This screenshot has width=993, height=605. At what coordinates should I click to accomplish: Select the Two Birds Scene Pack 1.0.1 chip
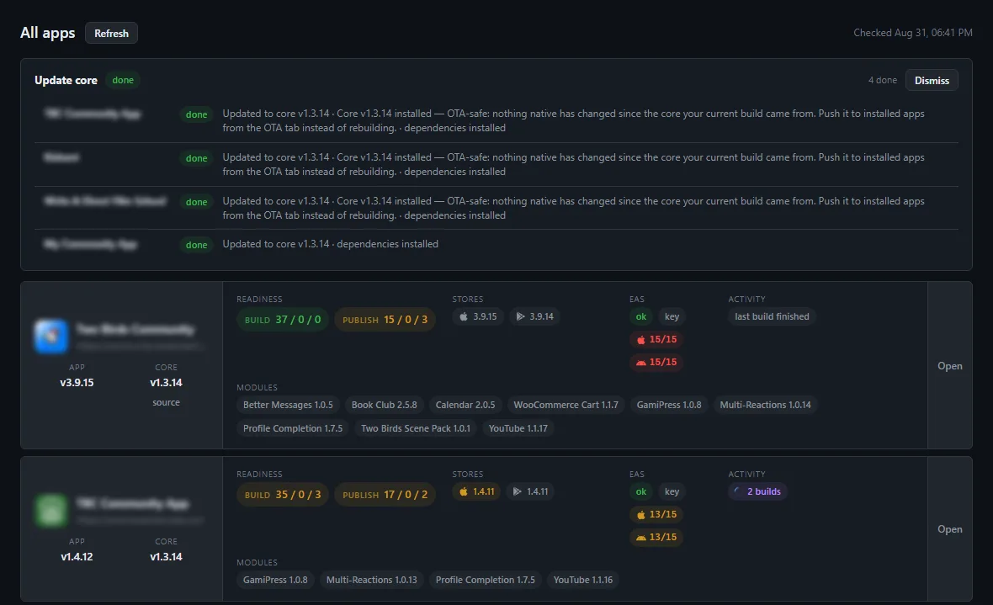(x=416, y=428)
